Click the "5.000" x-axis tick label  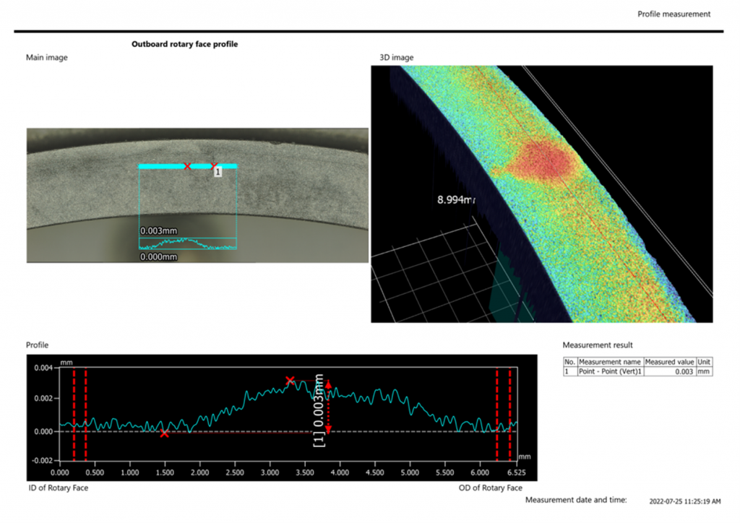click(410, 472)
